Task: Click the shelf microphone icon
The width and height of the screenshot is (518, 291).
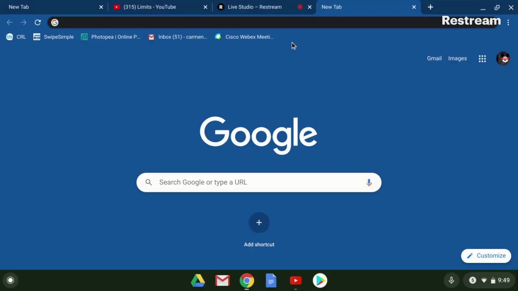Action: pos(451,280)
